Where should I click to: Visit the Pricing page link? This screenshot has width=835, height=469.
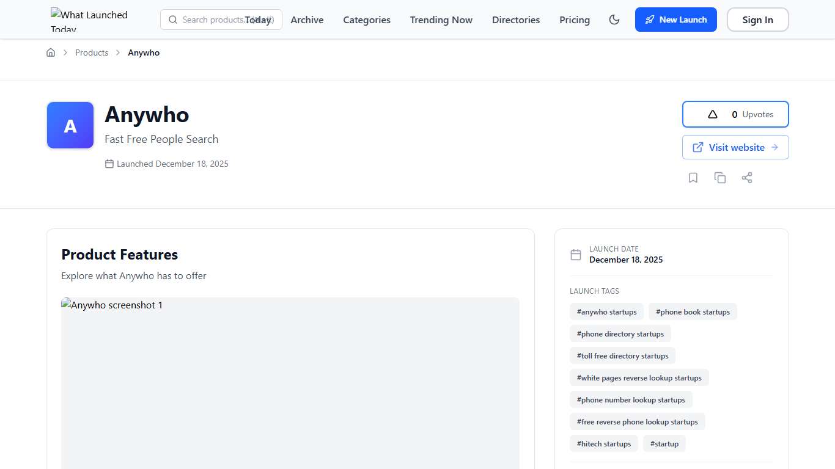click(574, 20)
